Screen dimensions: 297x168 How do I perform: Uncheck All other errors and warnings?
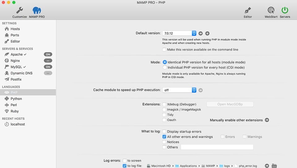click(x=164, y=136)
